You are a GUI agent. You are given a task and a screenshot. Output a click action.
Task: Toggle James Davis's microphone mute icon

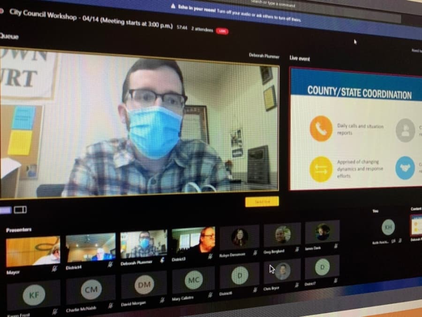click(336, 246)
